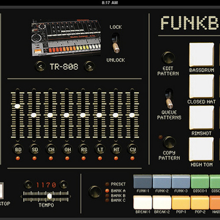
Task: Tap the Rimshot pad
Action: coord(202,118)
